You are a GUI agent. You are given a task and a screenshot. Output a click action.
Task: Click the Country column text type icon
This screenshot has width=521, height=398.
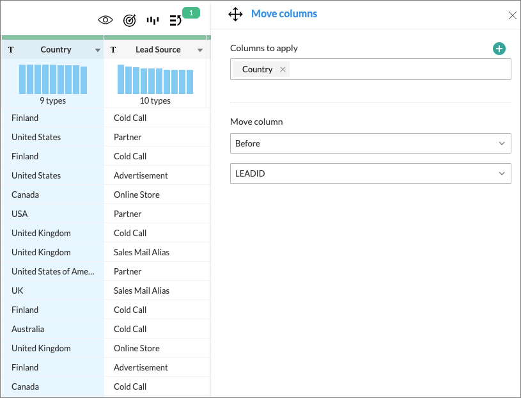tap(11, 50)
